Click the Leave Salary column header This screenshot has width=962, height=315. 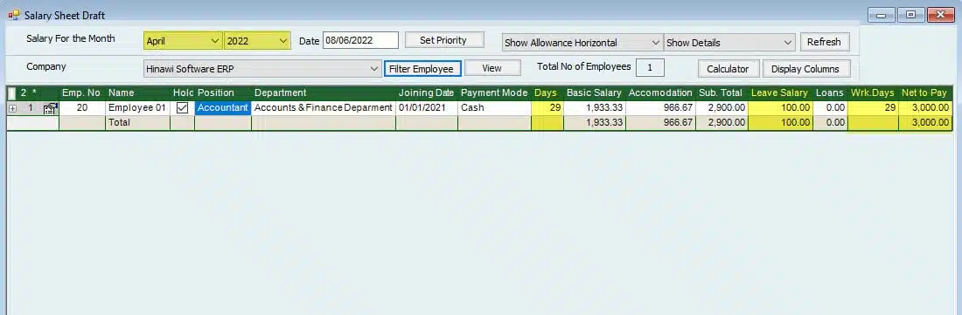(780, 93)
